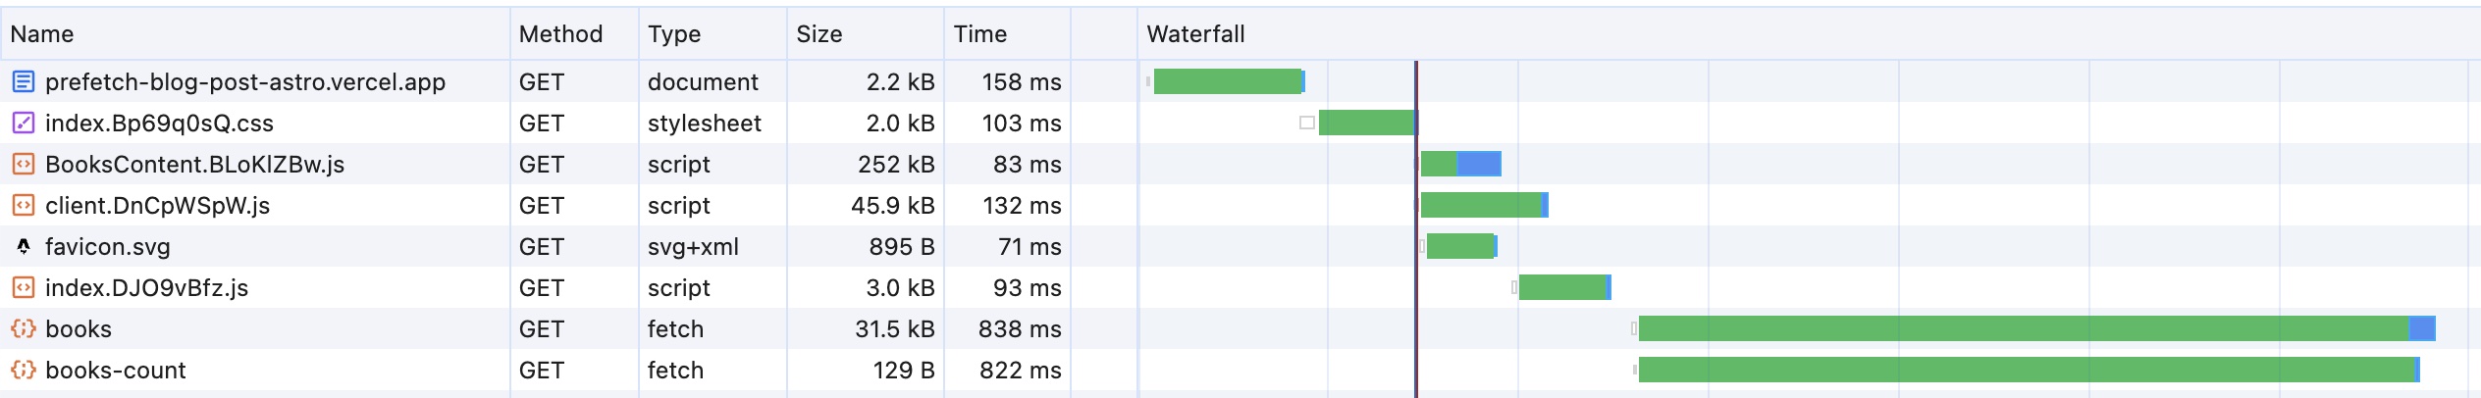Select the books-count request name
Image resolution: width=2481 pixels, height=398 pixels.
tap(116, 370)
